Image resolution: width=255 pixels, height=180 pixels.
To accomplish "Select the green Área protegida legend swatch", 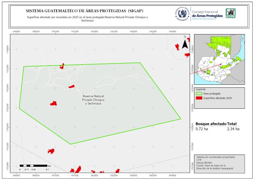I will point(199,94).
